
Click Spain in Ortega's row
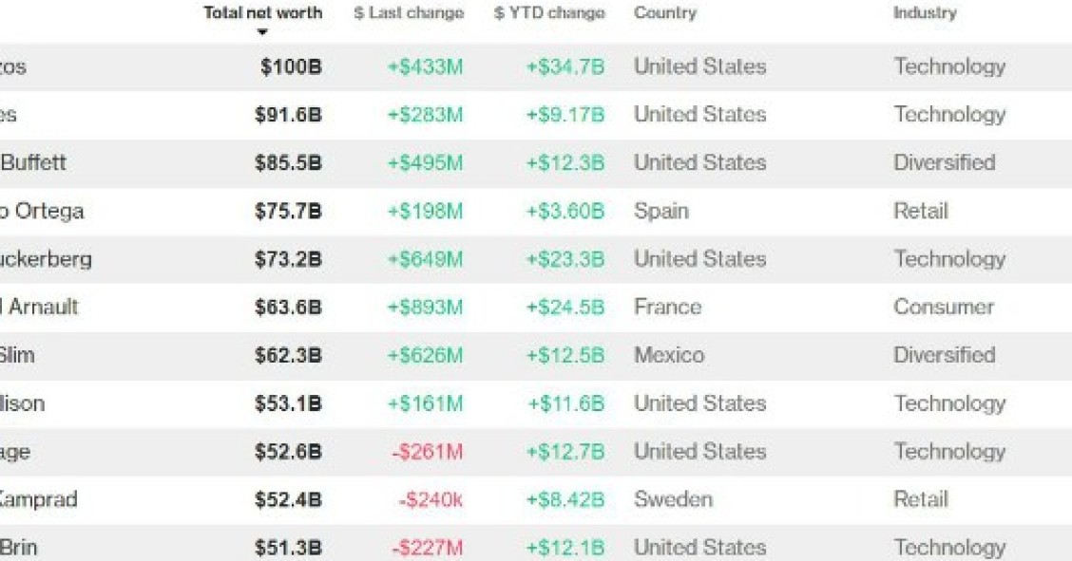(659, 211)
